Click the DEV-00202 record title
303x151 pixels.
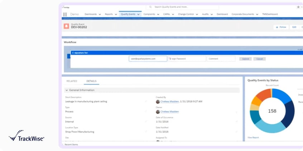79,27
